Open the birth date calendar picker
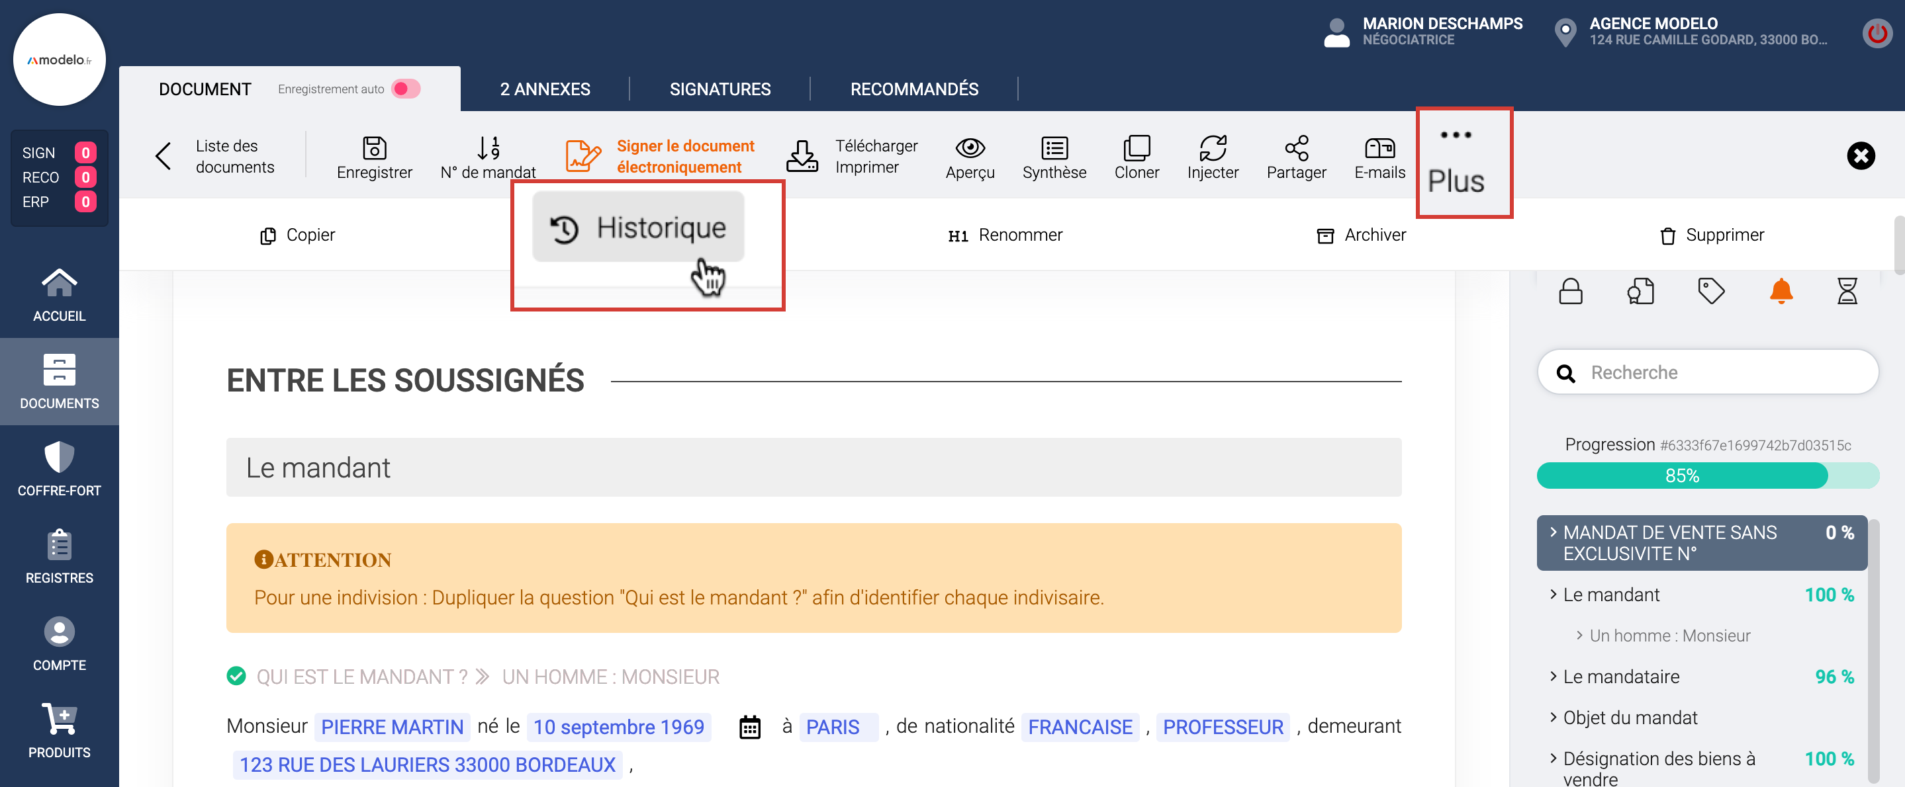Viewport: 1905px width, 787px height. point(750,727)
